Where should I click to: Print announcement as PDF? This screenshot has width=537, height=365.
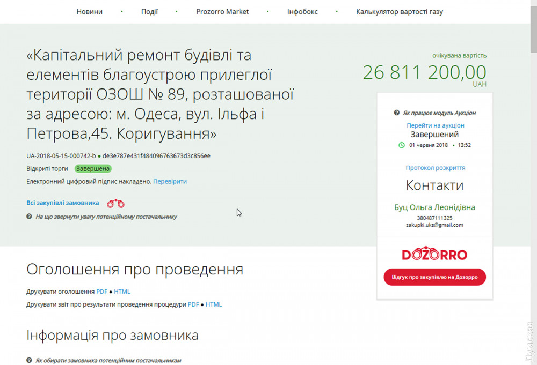click(x=102, y=292)
